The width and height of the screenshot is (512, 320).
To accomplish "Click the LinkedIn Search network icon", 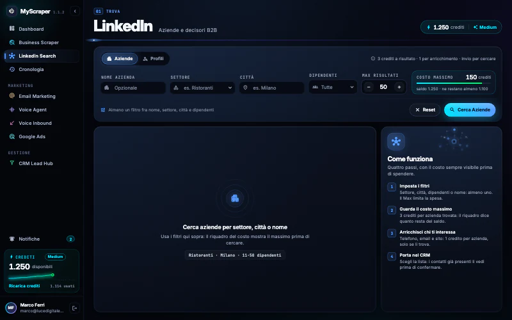I will pos(12,56).
